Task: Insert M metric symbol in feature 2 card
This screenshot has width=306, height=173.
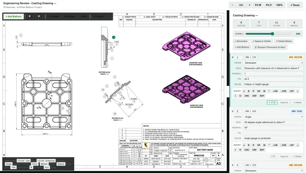Action: (x=264, y=145)
